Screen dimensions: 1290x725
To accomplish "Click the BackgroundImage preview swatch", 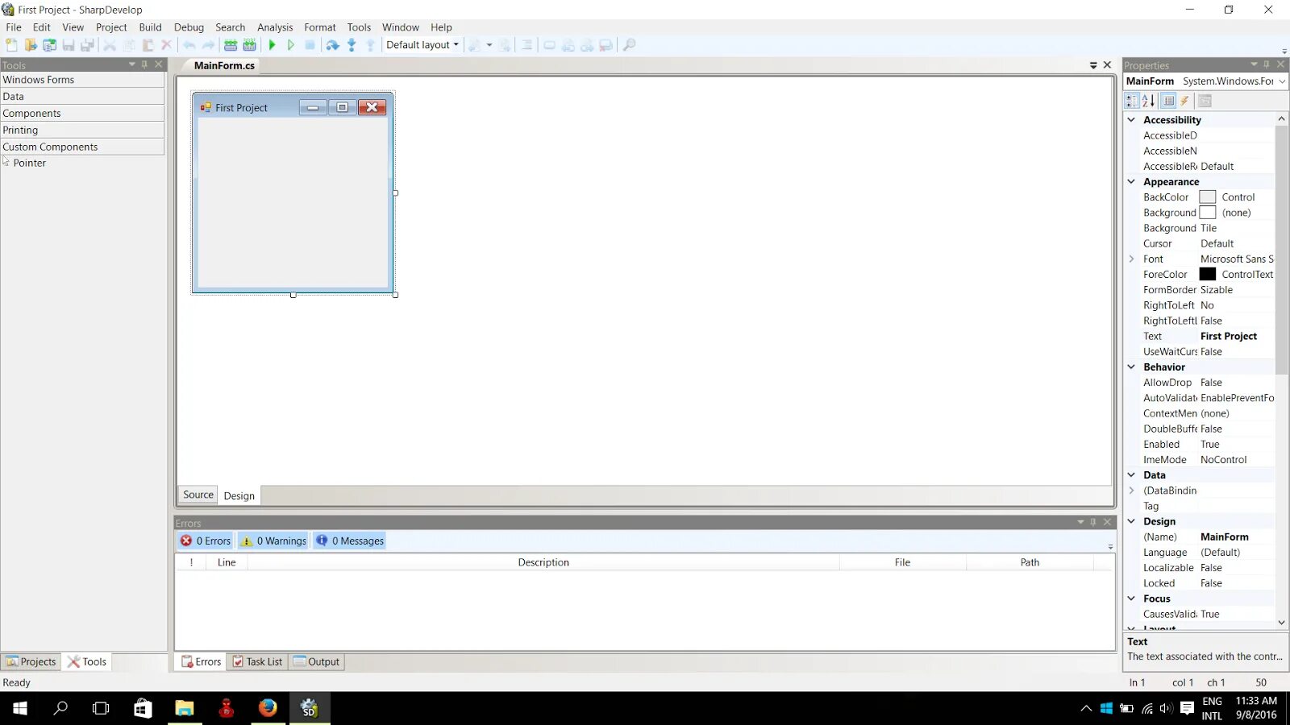I will tap(1207, 213).
